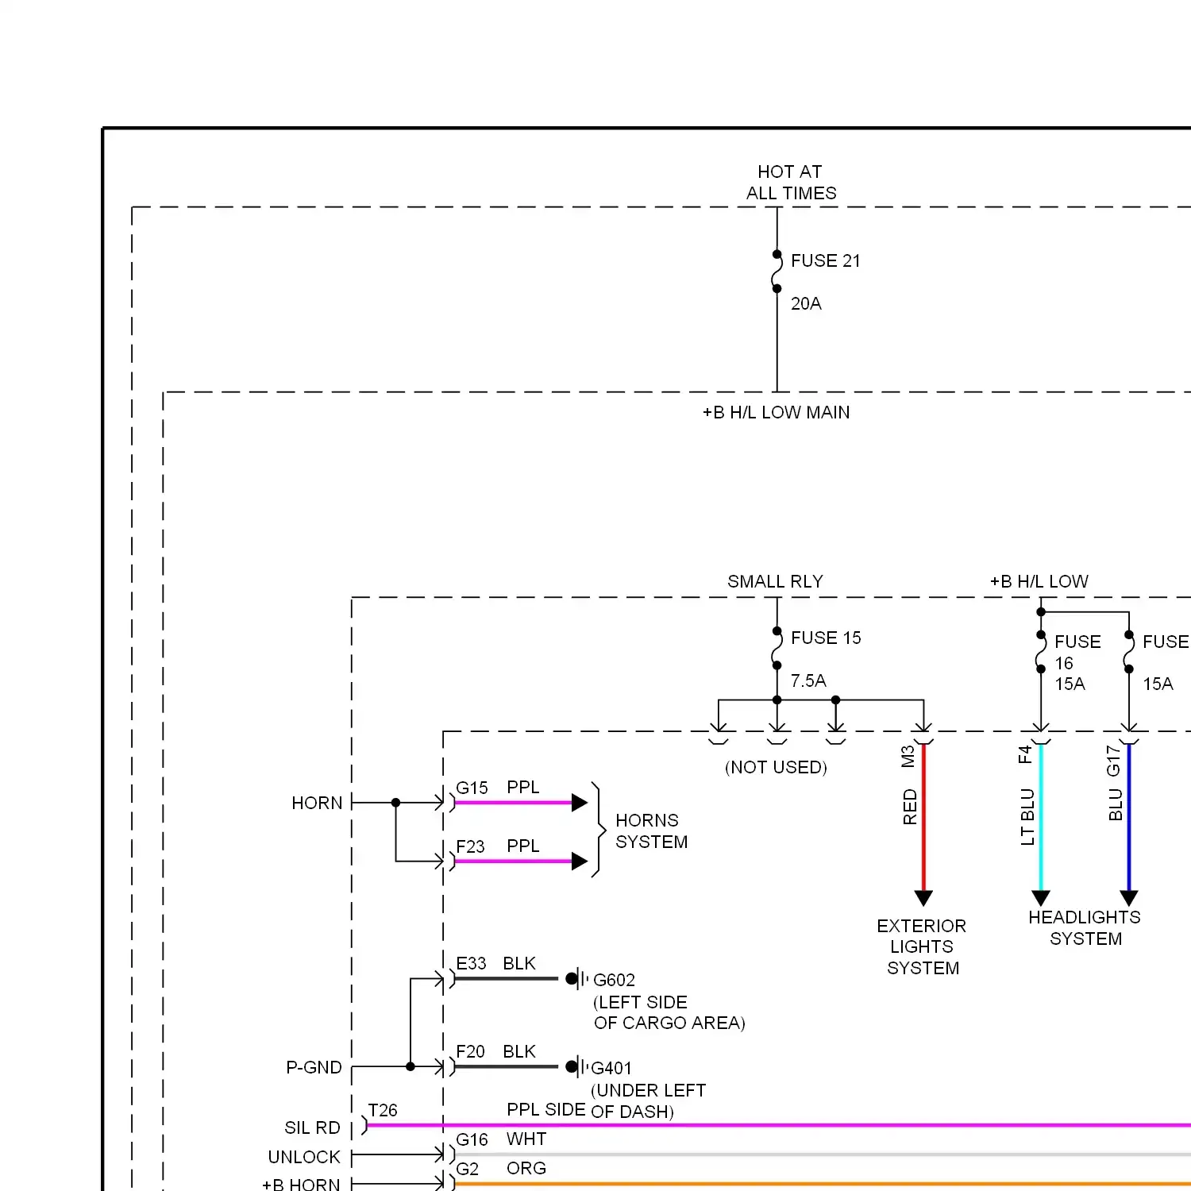Click the 'FUSE 16 15A' label

click(1077, 662)
